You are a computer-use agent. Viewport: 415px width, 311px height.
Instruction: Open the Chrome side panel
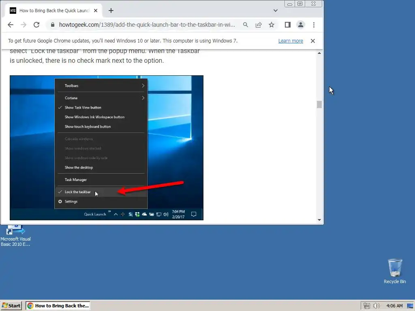pos(288,25)
